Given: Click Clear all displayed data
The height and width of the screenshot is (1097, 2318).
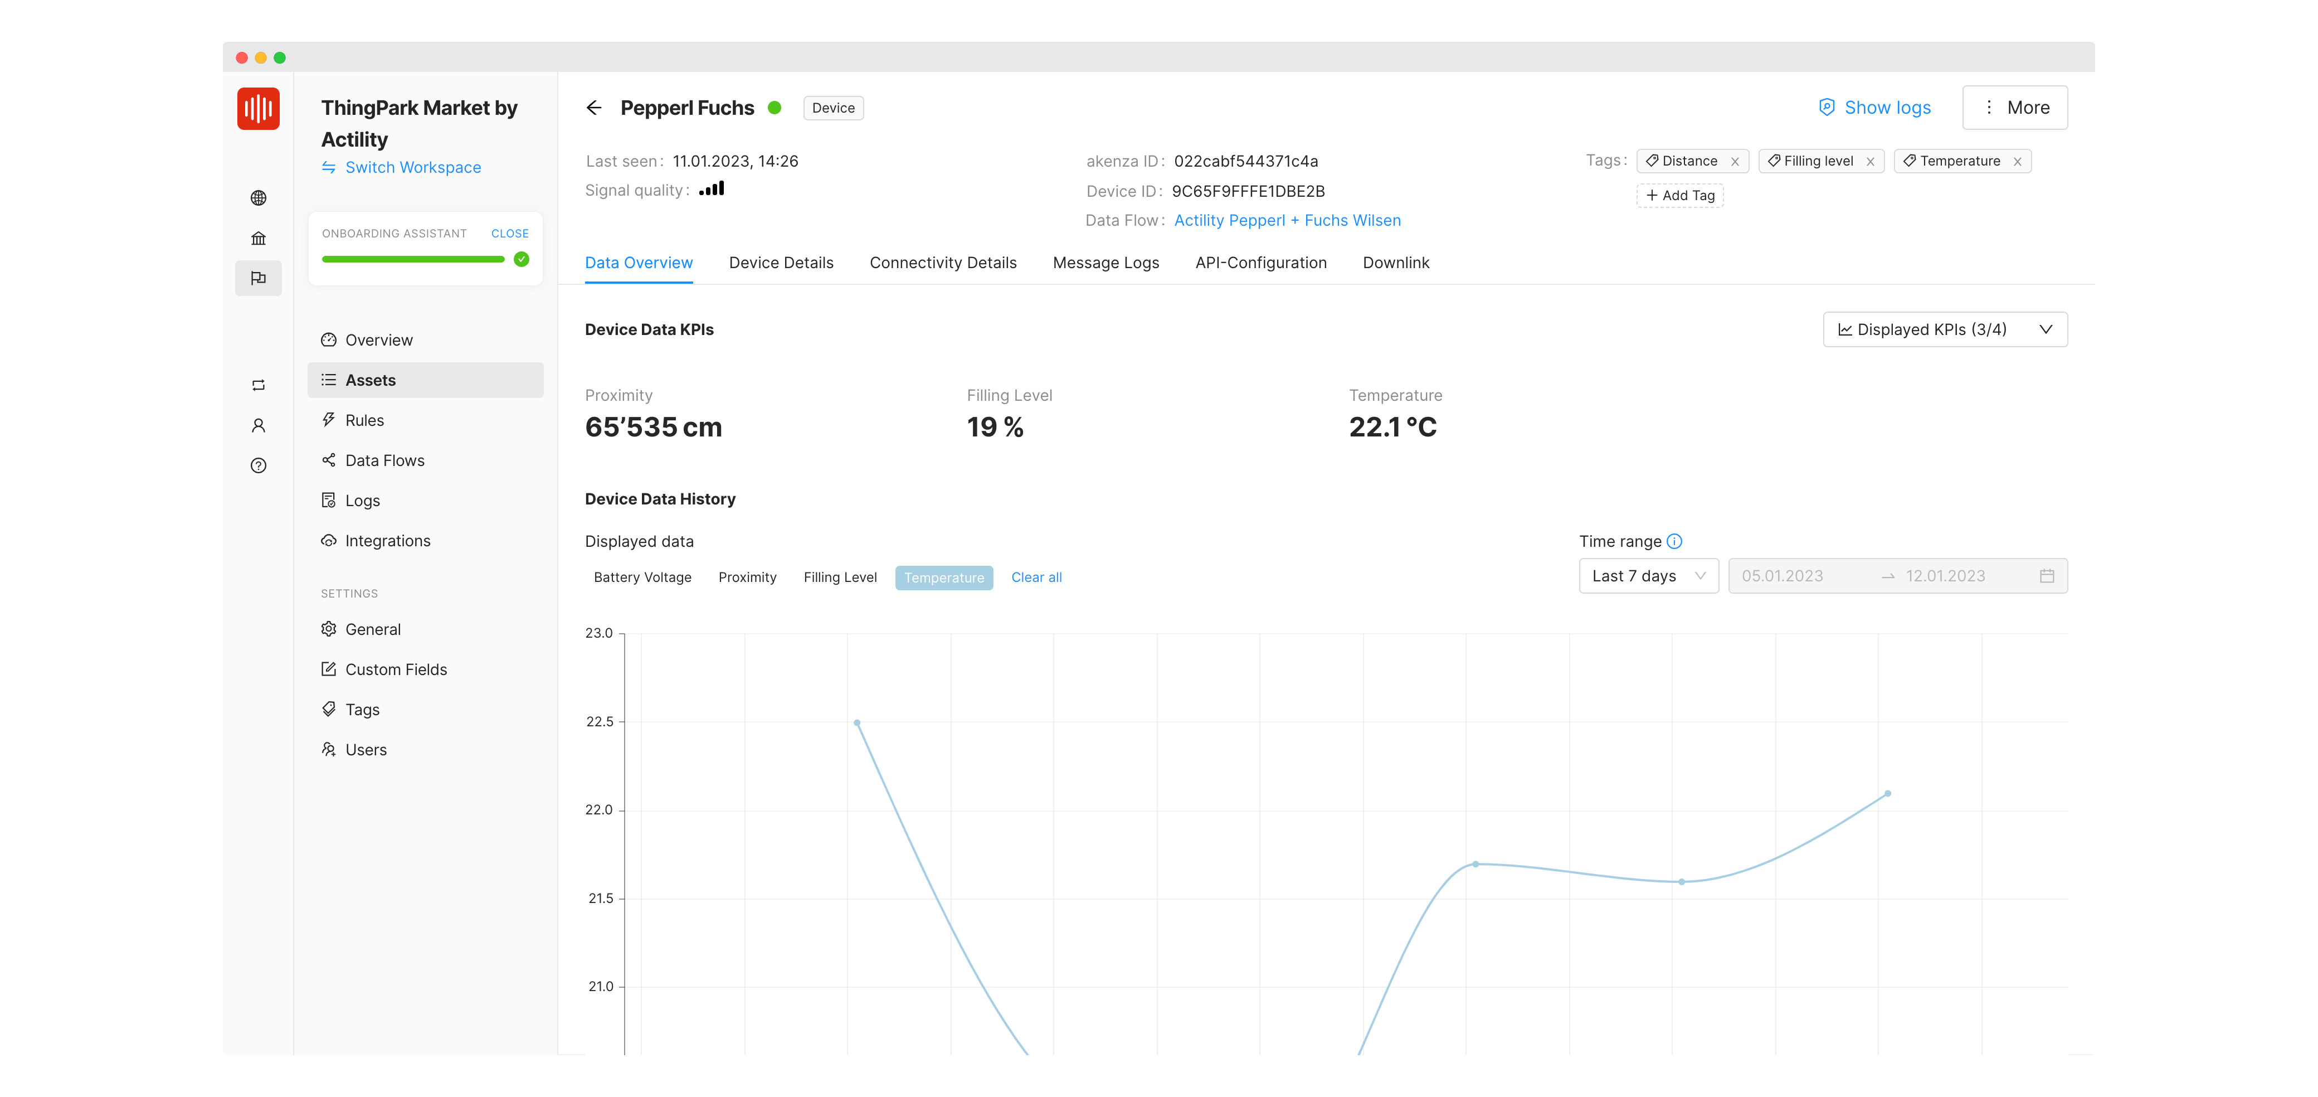Looking at the screenshot, I should pos(1036,577).
